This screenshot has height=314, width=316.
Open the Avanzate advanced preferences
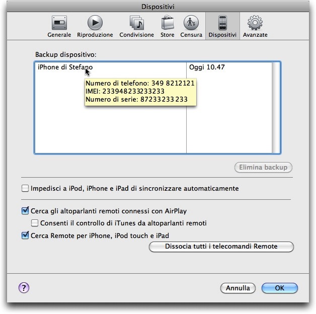(255, 26)
